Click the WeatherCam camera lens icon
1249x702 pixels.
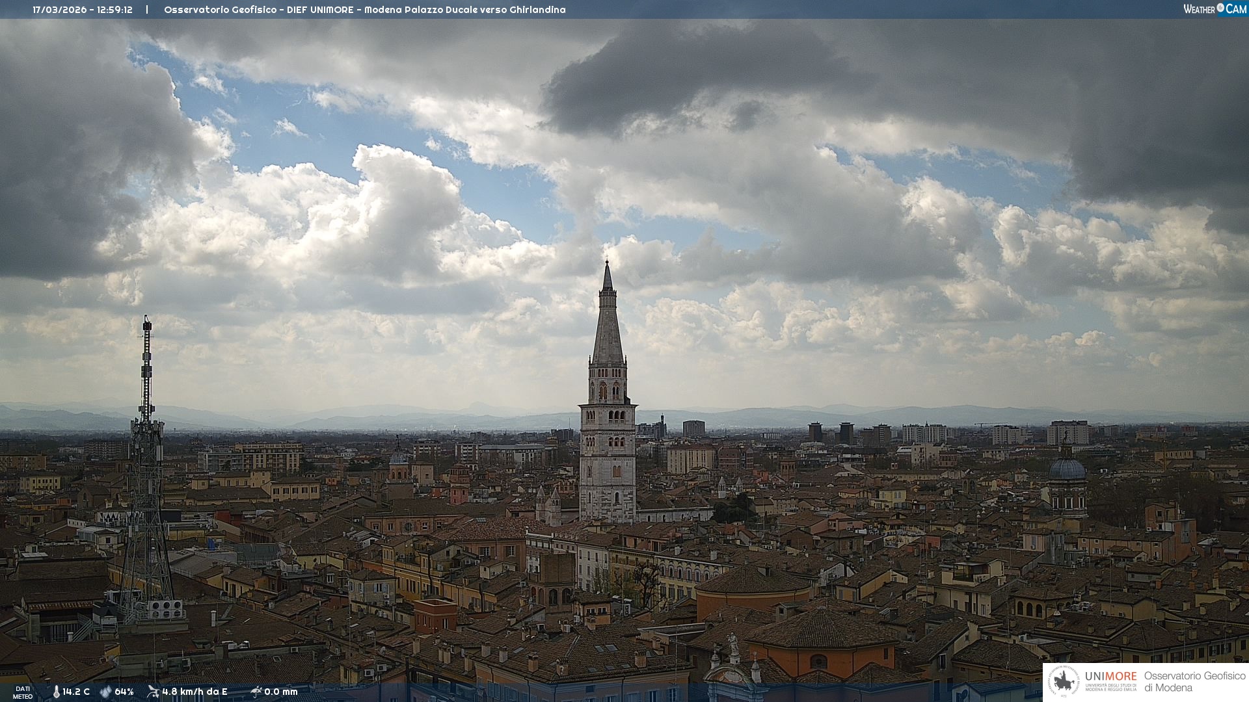(x=1220, y=8)
